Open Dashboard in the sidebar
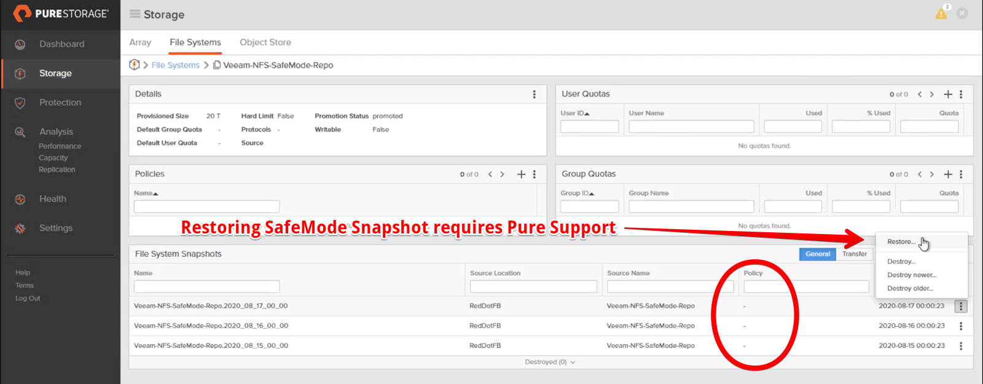Image resolution: width=983 pixels, height=384 pixels. (x=62, y=44)
